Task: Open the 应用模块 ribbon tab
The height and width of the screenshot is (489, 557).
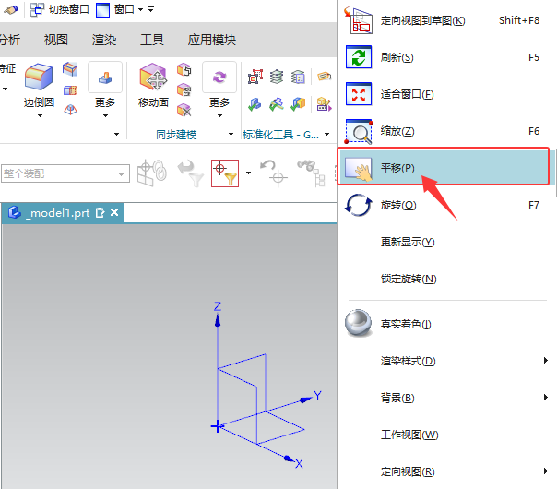Action: tap(212, 40)
